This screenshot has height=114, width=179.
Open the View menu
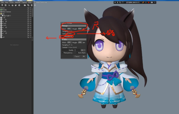(7, 2)
